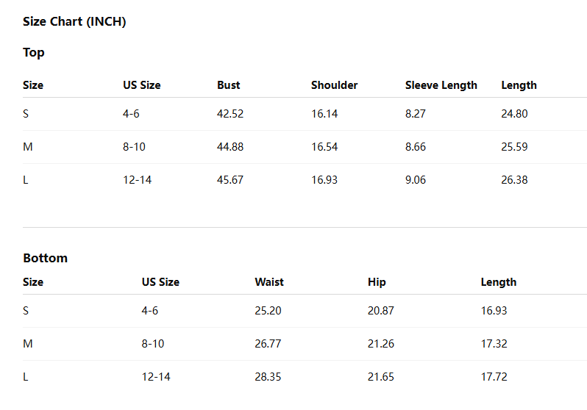Image resolution: width=587 pixels, height=410 pixels.
Task: Click bottom length value 17.72
Action: click(494, 377)
